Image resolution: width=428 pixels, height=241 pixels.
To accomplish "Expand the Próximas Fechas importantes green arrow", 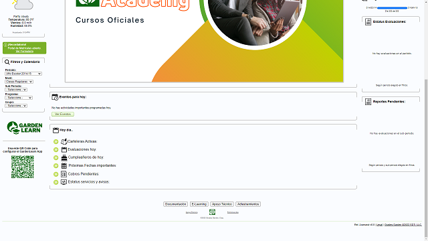I will tap(56, 166).
